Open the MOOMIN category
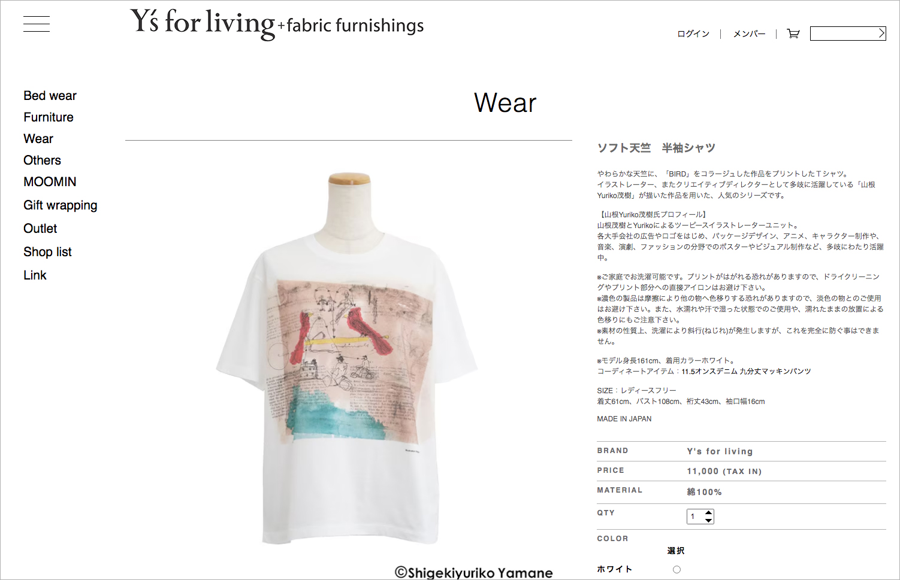The image size is (900, 580). [x=50, y=182]
